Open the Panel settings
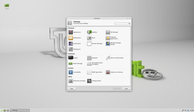 pyautogui.click(x=91, y=38)
